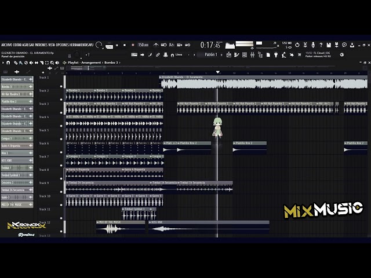
Task: Toggle the metronome icon
Action: 156,45
